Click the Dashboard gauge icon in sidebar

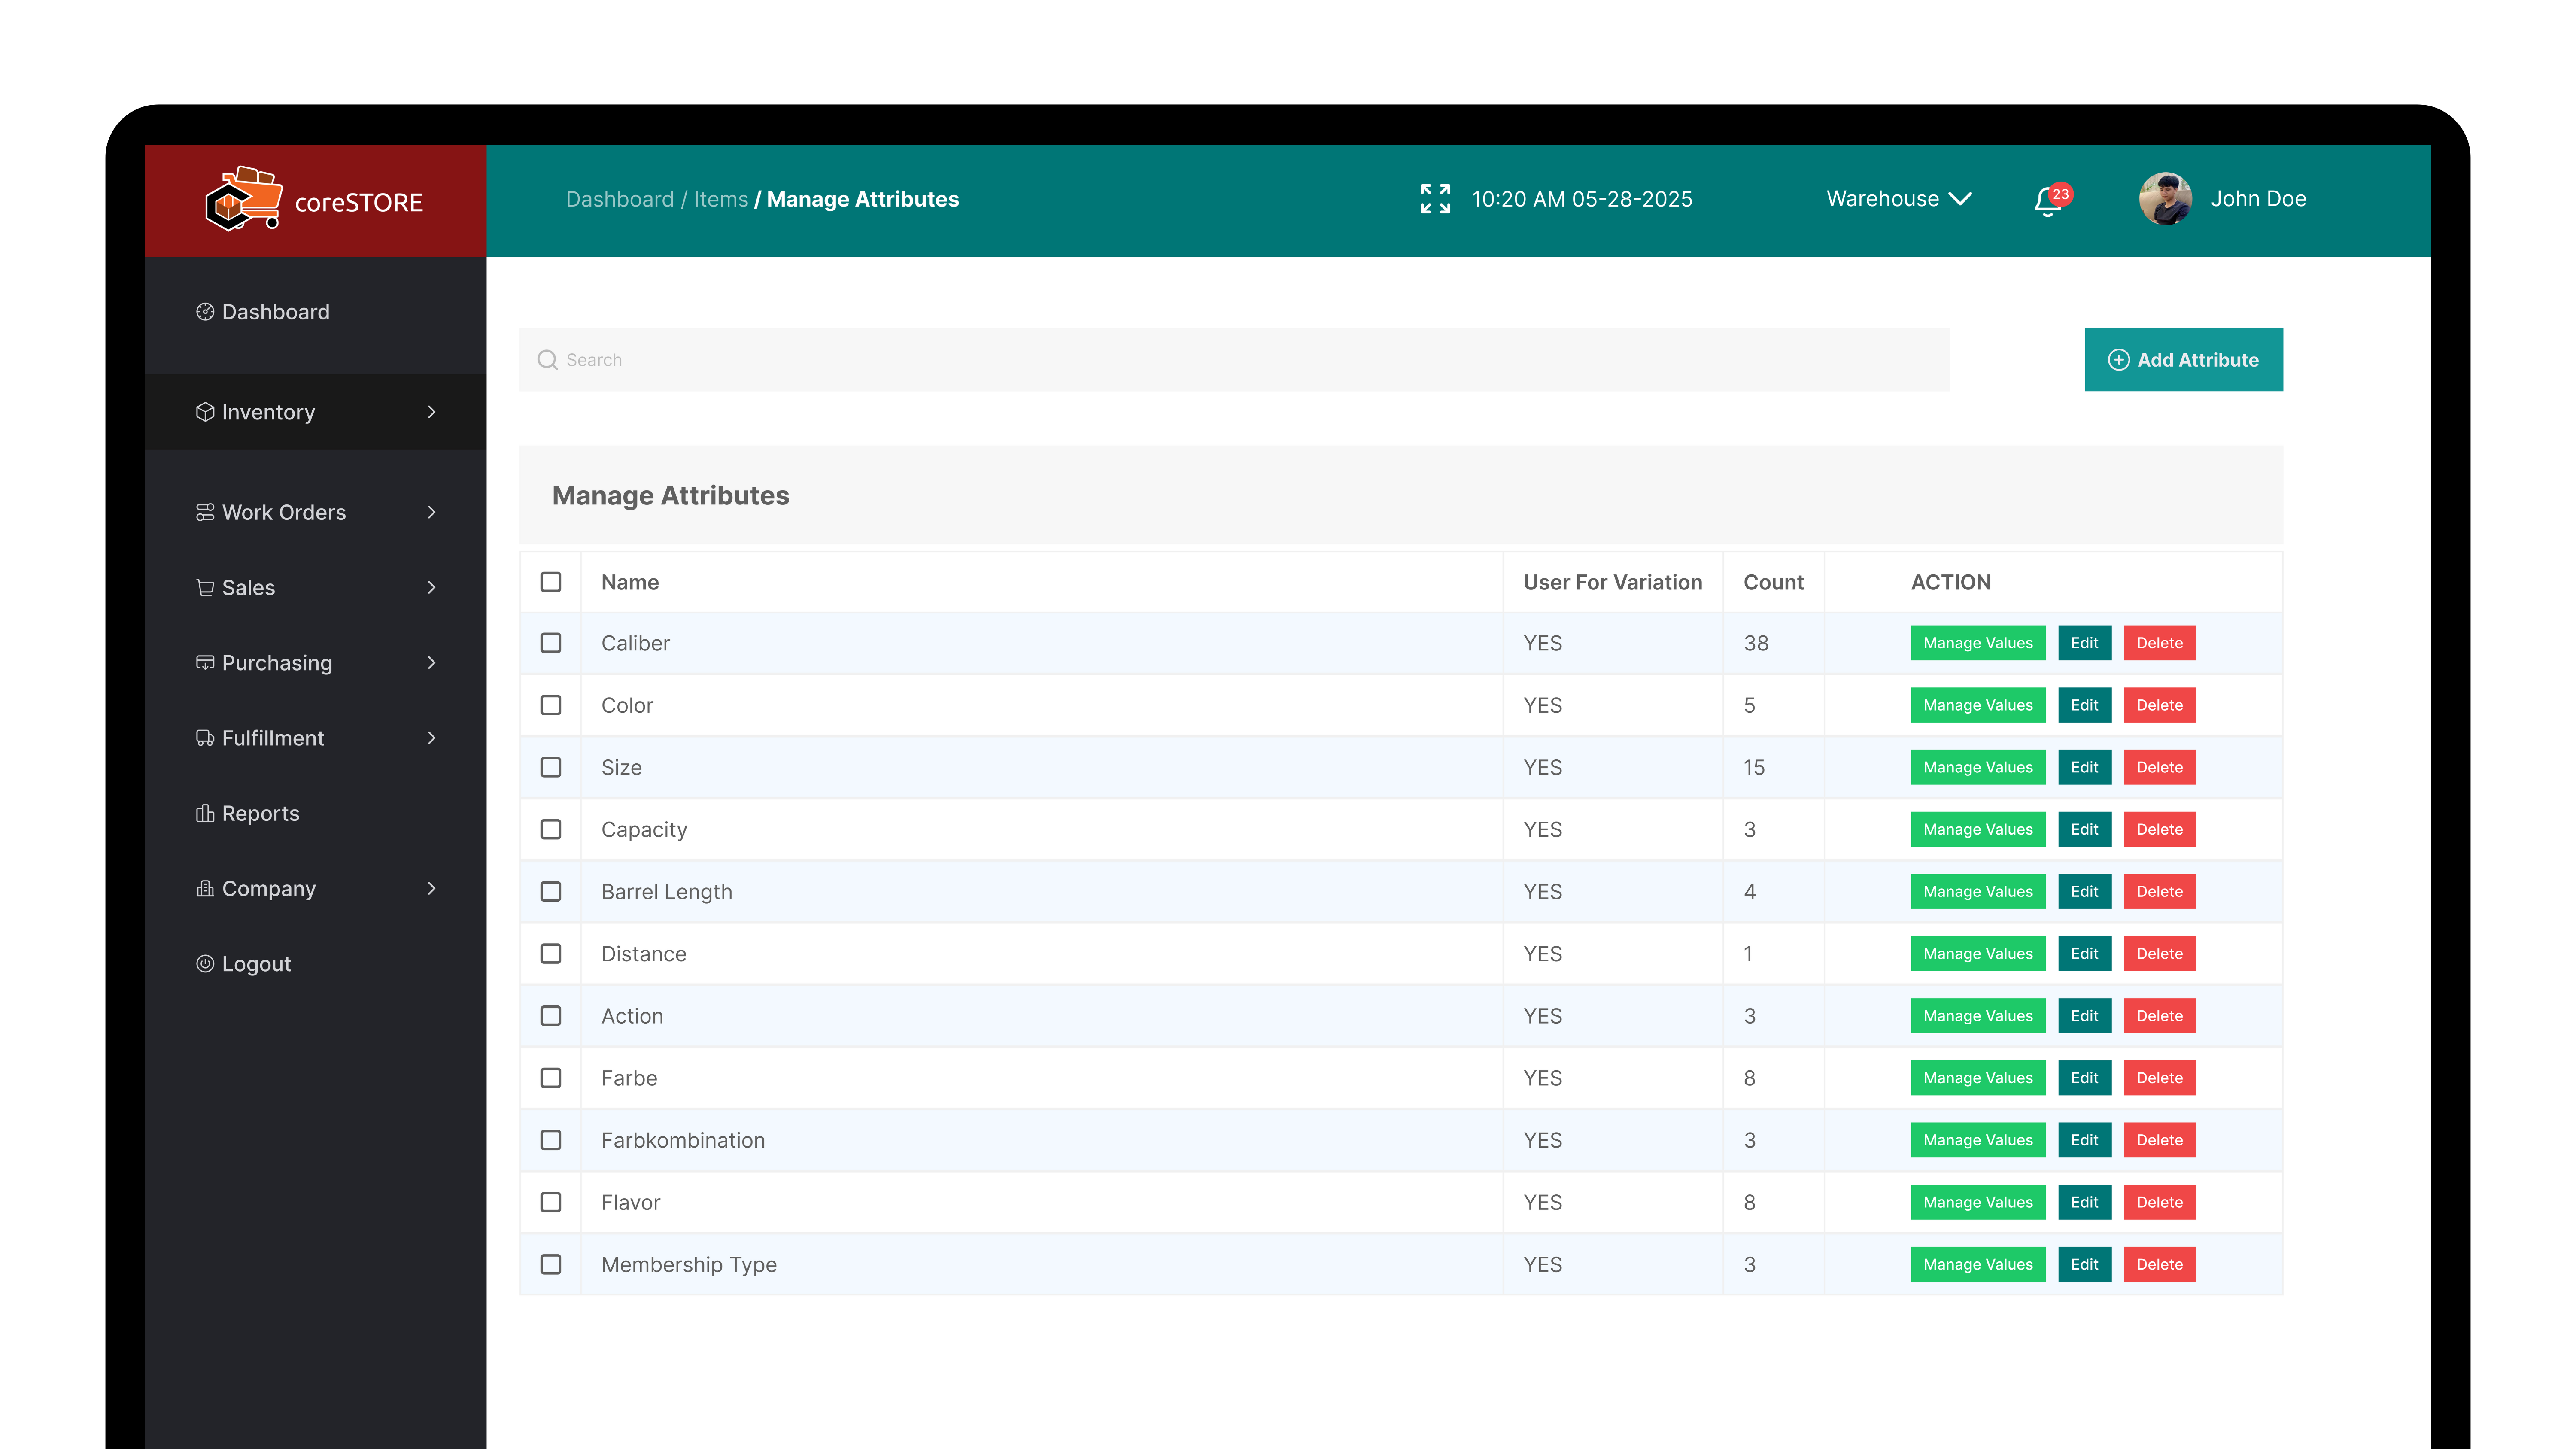[205, 312]
